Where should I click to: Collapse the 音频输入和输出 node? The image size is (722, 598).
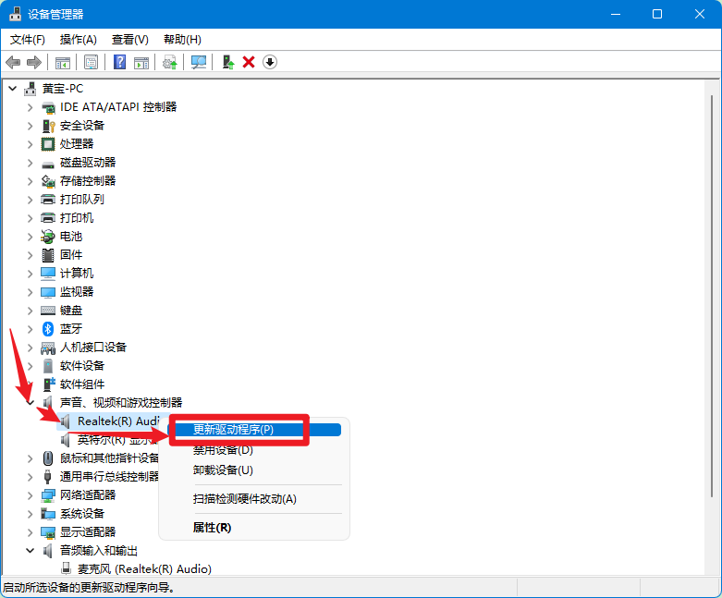tap(30, 551)
